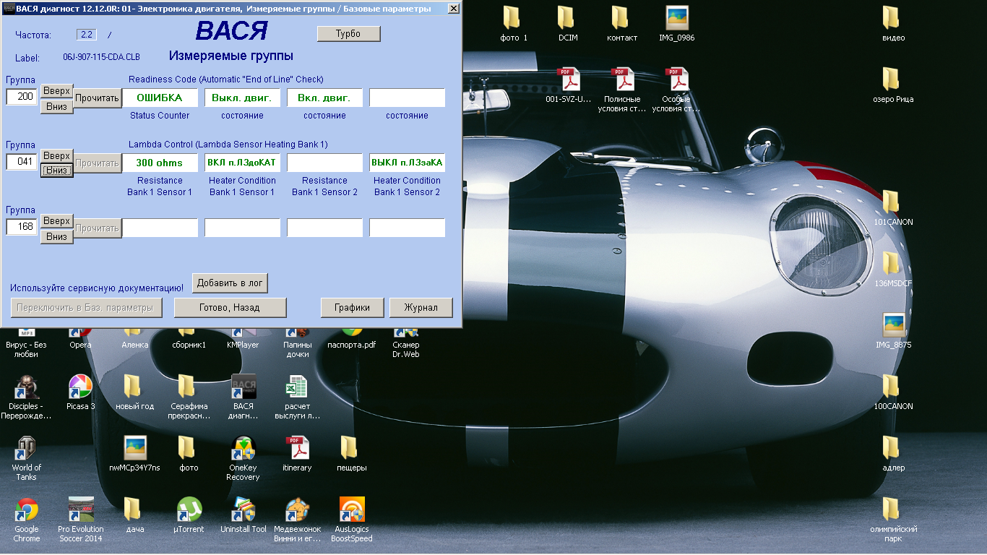This screenshot has width=987, height=555.
Task: Select the IMG_0986 image thumbnail
Action: [676, 19]
